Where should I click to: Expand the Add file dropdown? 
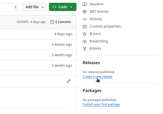(34, 7)
